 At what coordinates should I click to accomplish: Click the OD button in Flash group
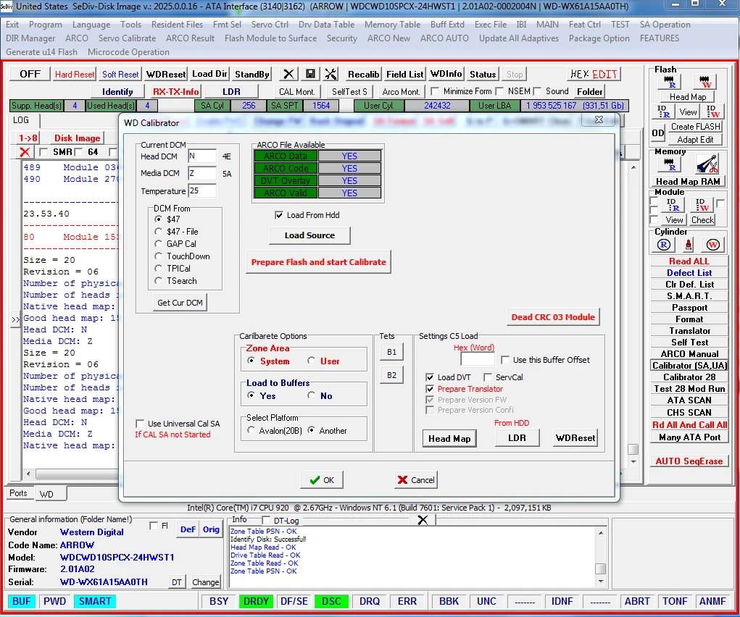click(658, 133)
